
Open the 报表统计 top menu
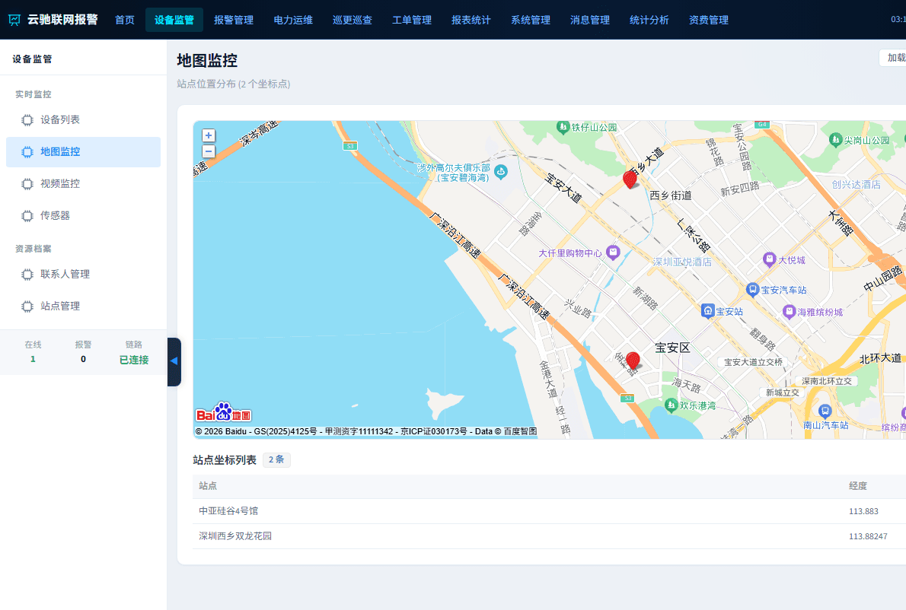pyautogui.click(x=471, y=21)
